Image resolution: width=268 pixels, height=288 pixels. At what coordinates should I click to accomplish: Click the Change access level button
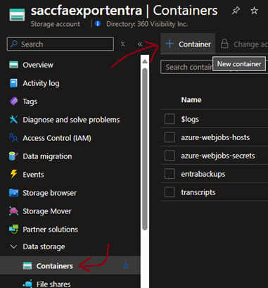243,44
